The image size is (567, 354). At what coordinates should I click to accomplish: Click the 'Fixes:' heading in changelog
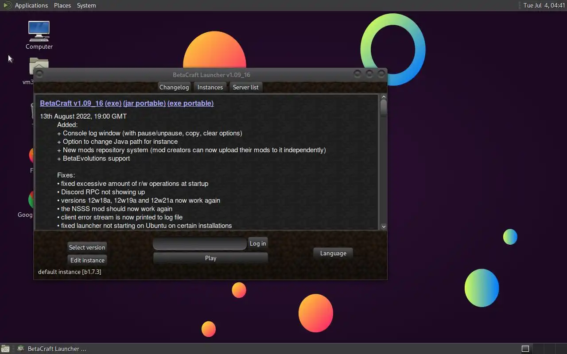click(x=66, y=175)
